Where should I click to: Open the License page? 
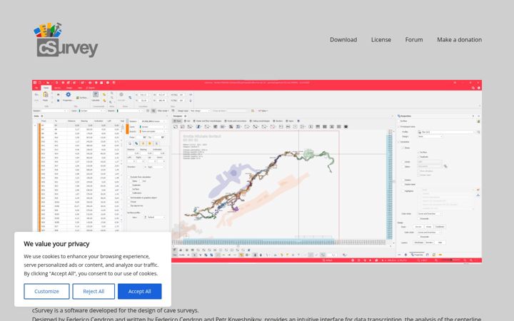pos(381,40)
